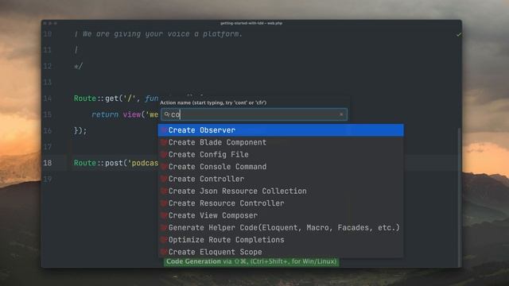
Task: Click the closing brace on line 16
Action: (80, 130)
